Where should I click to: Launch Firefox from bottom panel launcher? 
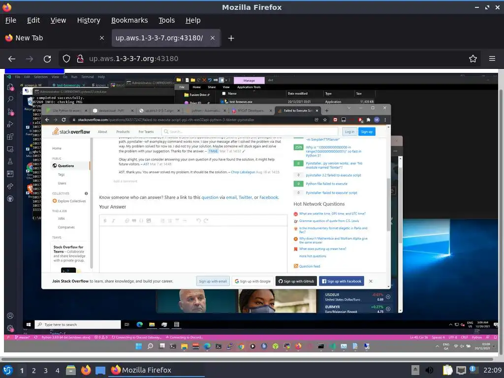86,370
